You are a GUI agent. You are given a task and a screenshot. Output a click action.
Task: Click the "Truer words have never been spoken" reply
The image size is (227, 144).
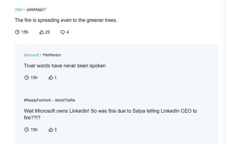65,66
